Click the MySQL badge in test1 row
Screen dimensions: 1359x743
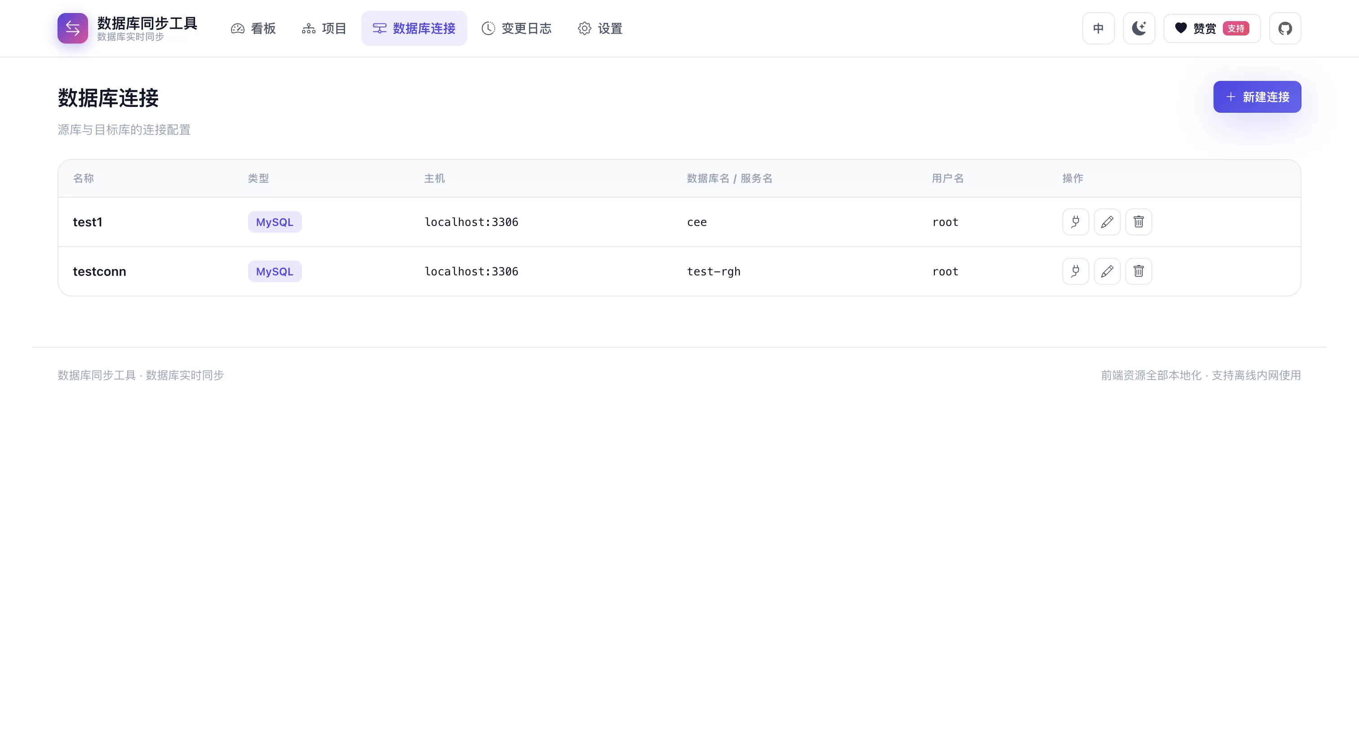(275, 222)
